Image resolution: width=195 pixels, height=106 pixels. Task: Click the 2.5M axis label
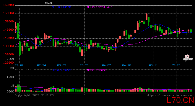[10, 59]
